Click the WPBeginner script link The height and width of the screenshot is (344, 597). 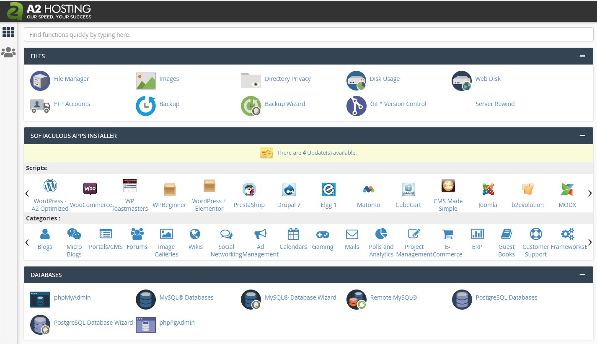(169, 205)
